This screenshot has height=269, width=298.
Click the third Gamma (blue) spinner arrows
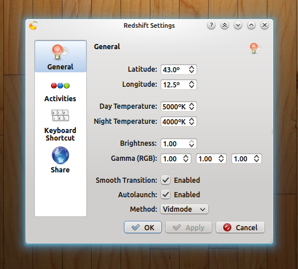click(x=256, y=159)
